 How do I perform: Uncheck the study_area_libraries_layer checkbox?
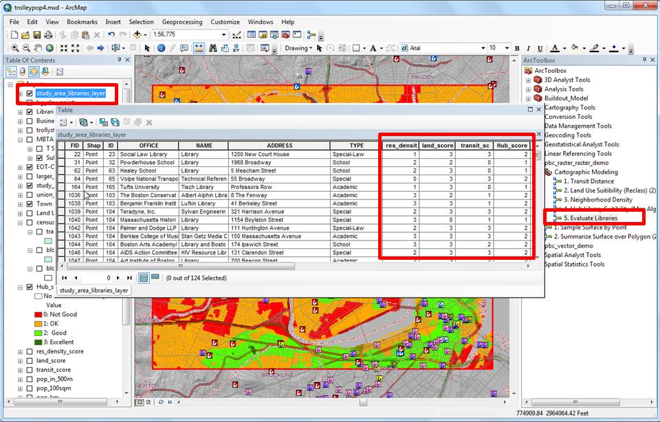[30, 93]
